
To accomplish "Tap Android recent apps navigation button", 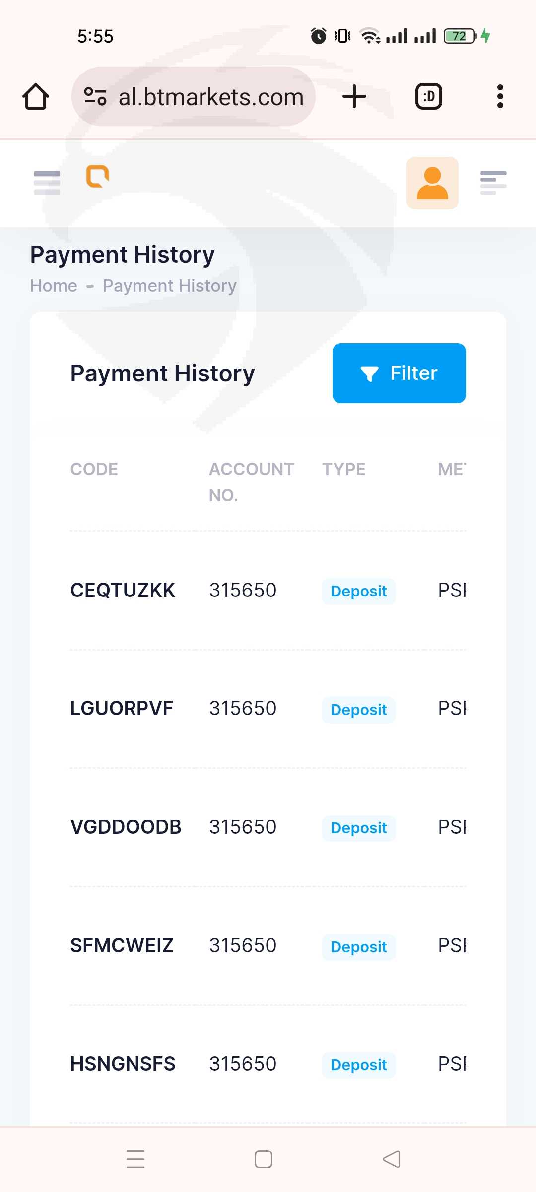I will point(135,1159).
